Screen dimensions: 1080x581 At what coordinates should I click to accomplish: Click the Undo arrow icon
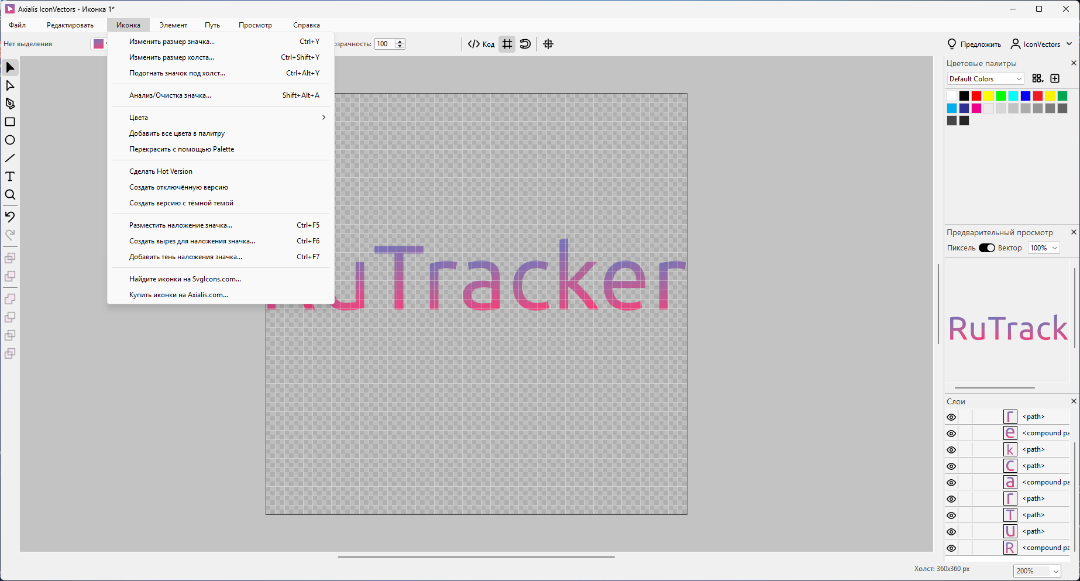(x=10, y=216)
